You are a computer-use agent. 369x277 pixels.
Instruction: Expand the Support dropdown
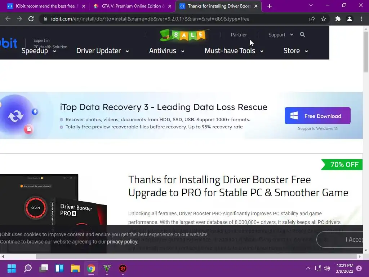[281, 35]
